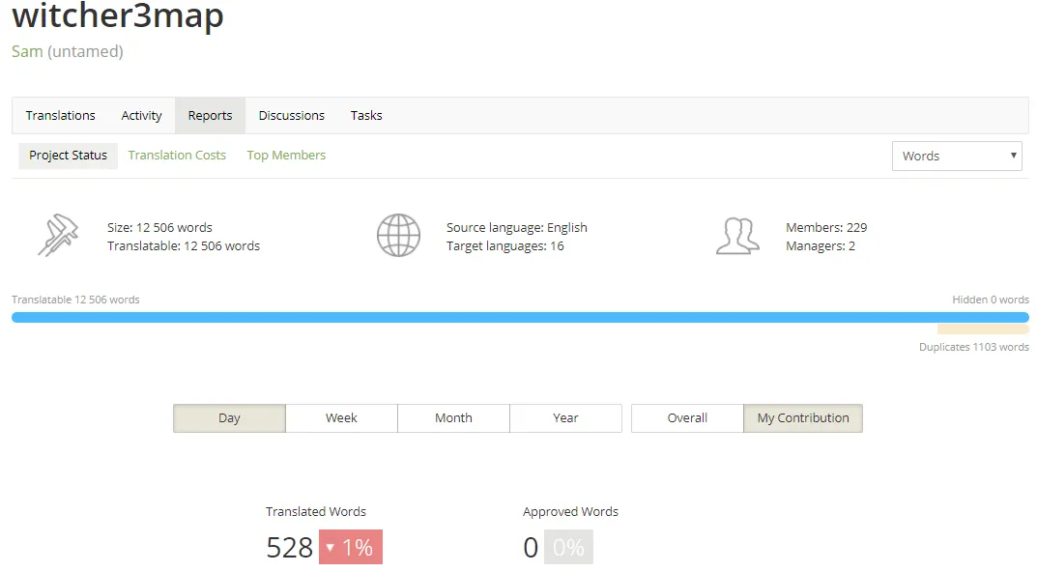Switch statistics to the Week period

tap(341, 418)
